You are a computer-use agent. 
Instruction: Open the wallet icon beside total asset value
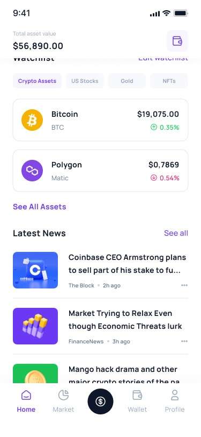point(177,41)
